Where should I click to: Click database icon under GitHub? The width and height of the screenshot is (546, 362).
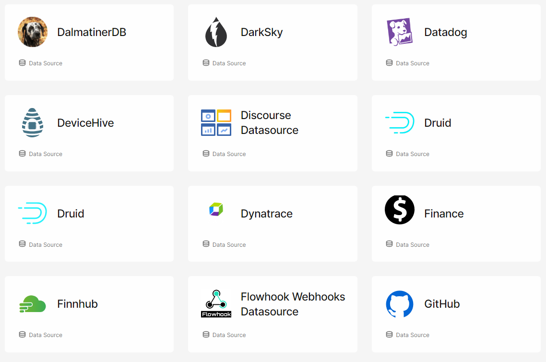(389, 335)
